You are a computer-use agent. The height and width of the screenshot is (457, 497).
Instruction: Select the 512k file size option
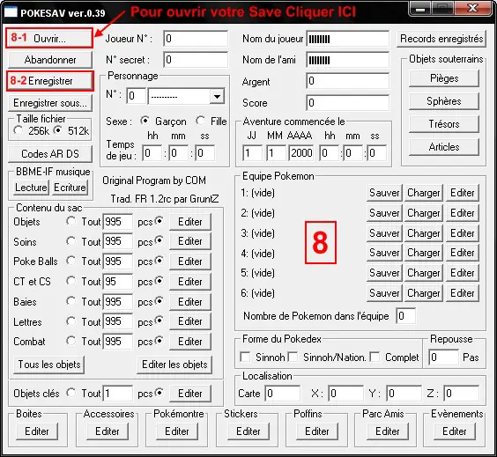click(x=58, y=130)
